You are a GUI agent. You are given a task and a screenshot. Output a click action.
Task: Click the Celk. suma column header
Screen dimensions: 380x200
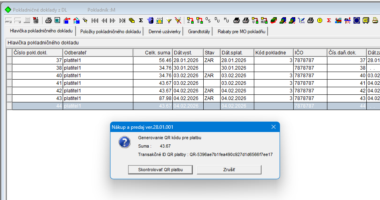pos(152,52)
